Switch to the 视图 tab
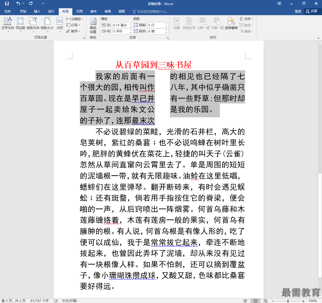 (122, 11)
